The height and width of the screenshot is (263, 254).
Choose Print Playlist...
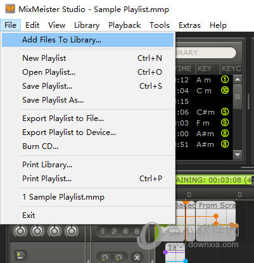point(87,179)
